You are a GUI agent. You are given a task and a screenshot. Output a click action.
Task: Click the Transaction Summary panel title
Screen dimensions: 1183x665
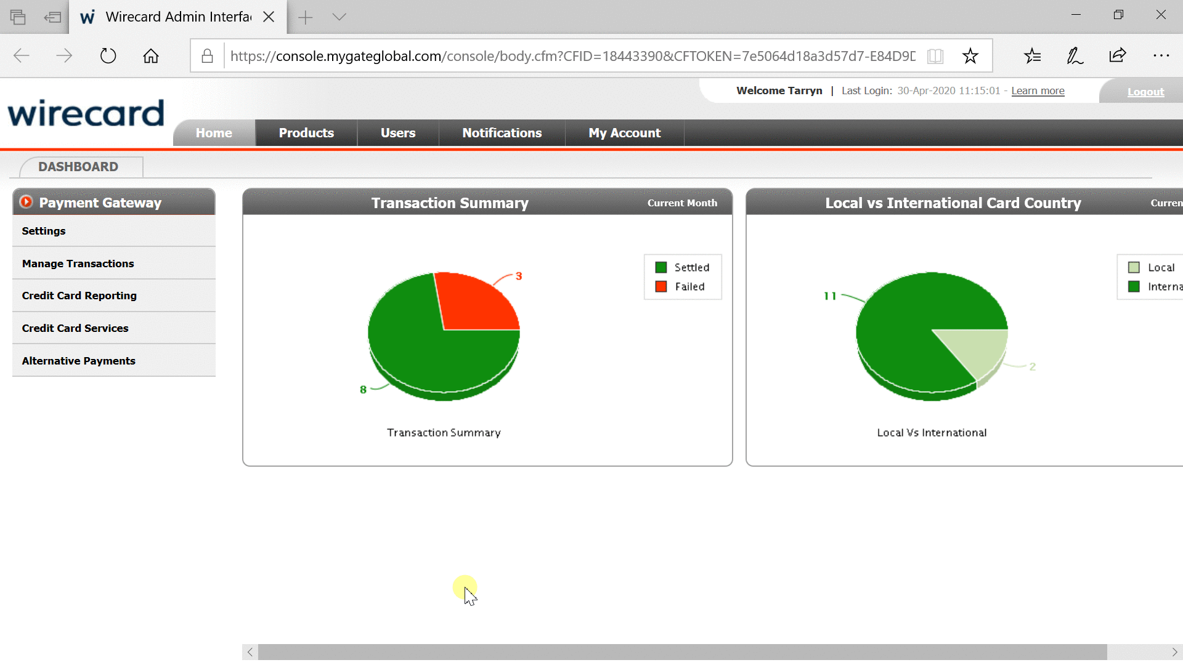(x=450, y=203)
